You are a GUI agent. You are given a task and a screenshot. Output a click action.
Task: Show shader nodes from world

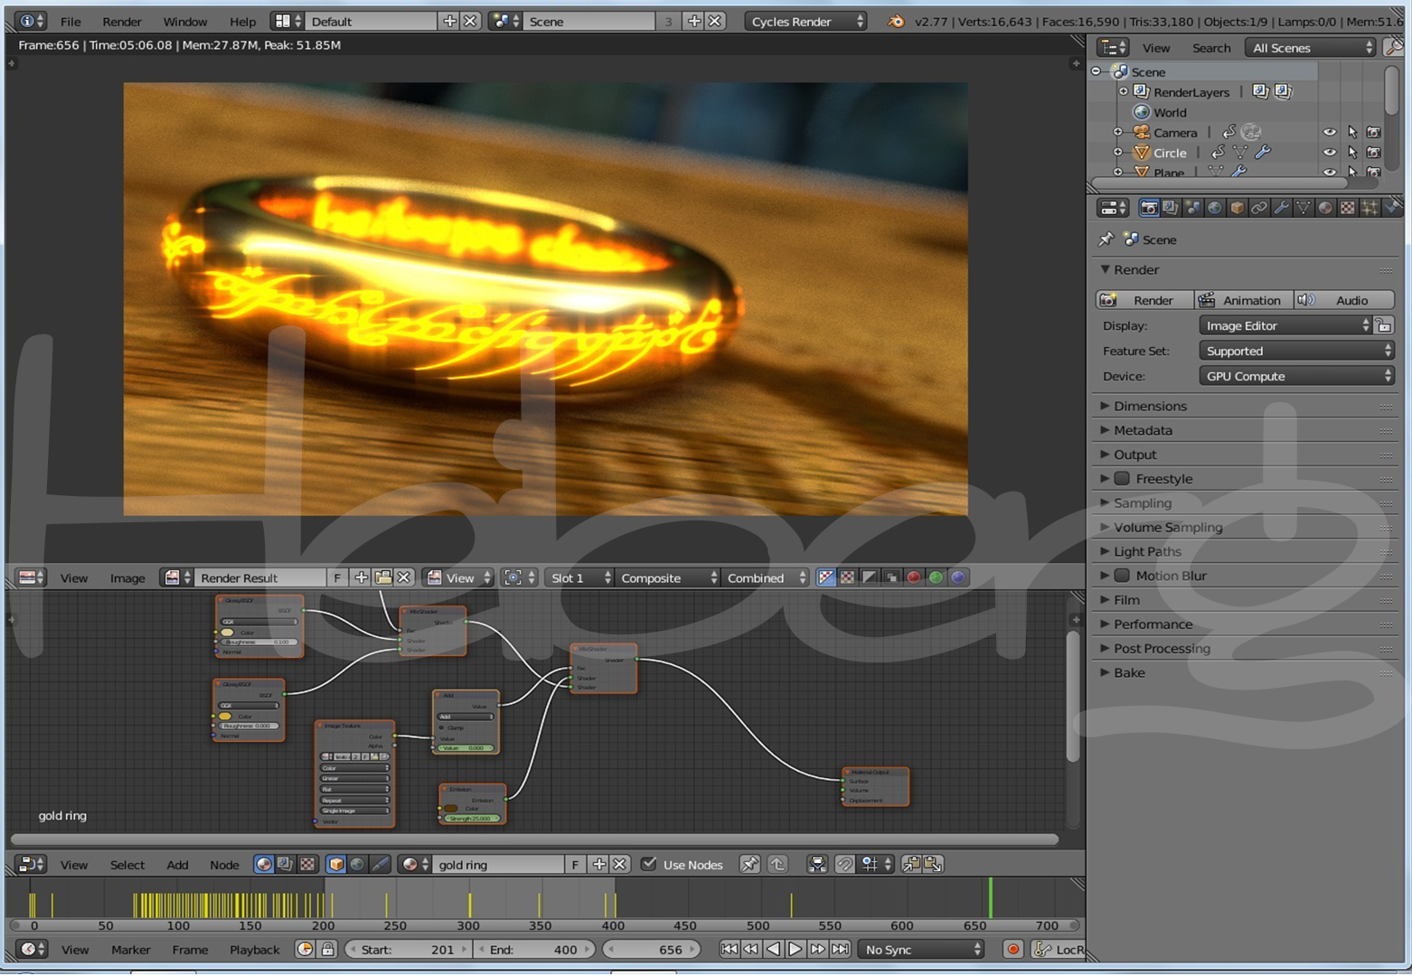358,865
